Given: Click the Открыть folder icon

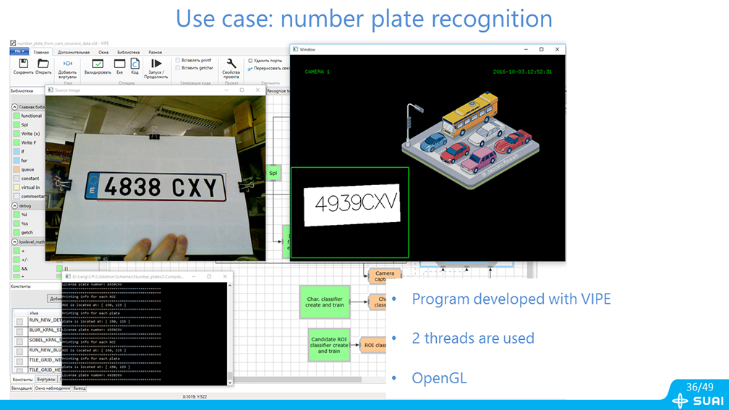Looking at the screenshot, I should tap(43, 64).
